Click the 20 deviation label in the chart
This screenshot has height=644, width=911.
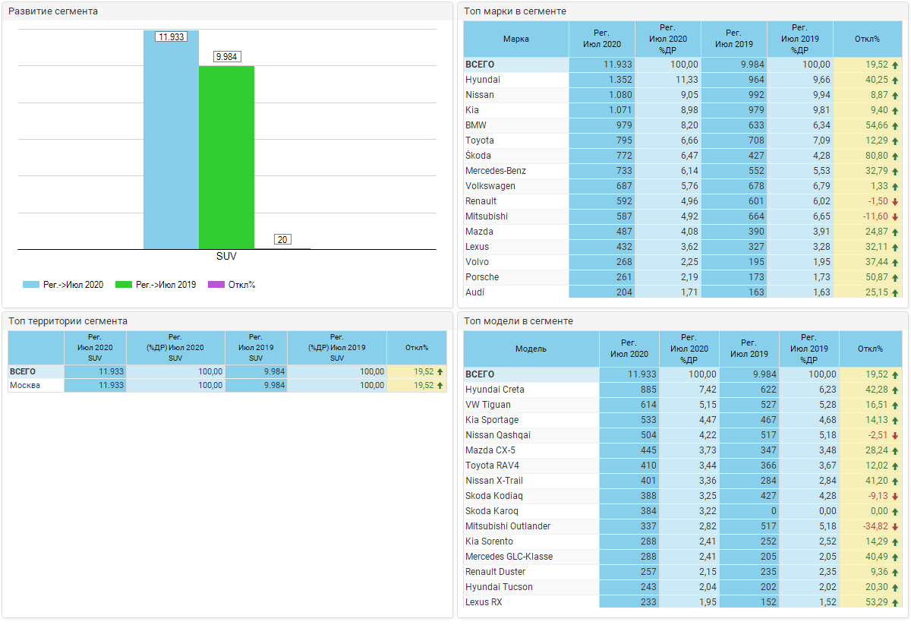click(x=282, y=240)
